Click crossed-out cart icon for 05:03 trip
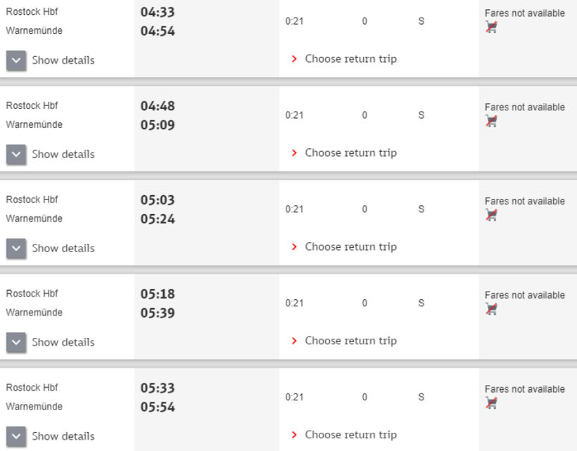This screenshot has width=577, height=451. click(491, 216)
